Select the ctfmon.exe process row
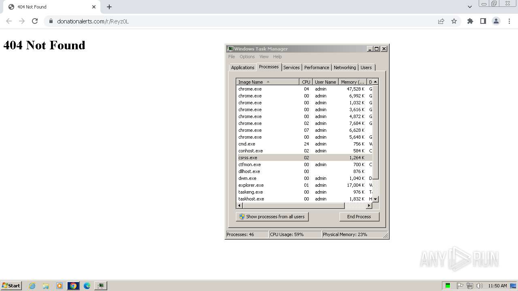 pos(304,164)
